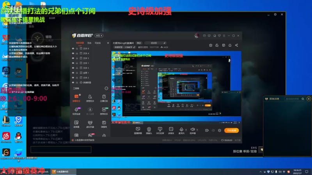Click the notification bell icon above preview
The image size is (312, 175).
(230, 45)
